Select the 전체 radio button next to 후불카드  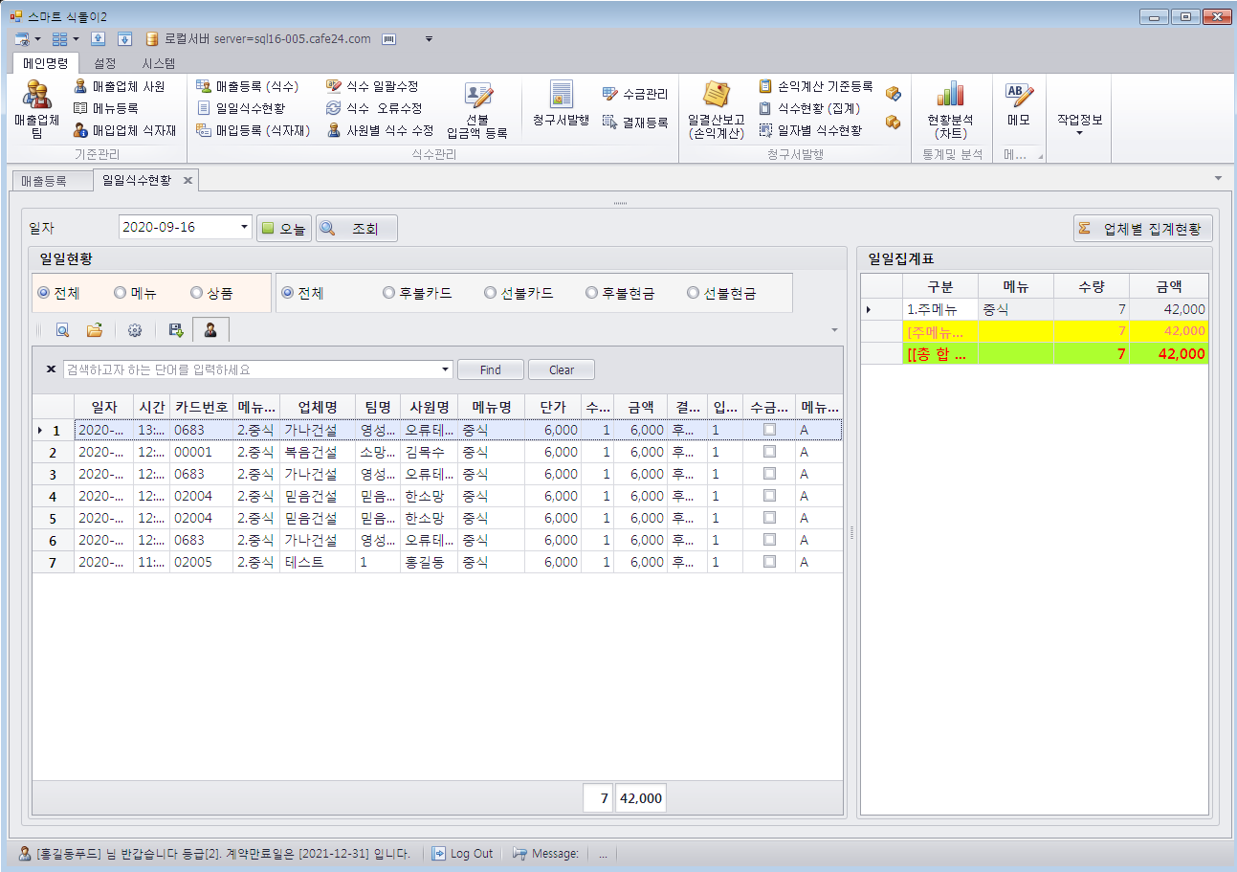click(x=302, y=293)
